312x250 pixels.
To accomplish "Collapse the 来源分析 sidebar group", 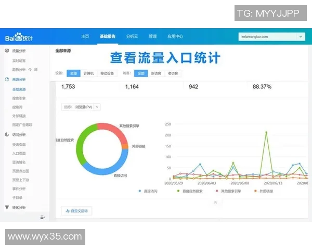I will (x=19, y=80).
